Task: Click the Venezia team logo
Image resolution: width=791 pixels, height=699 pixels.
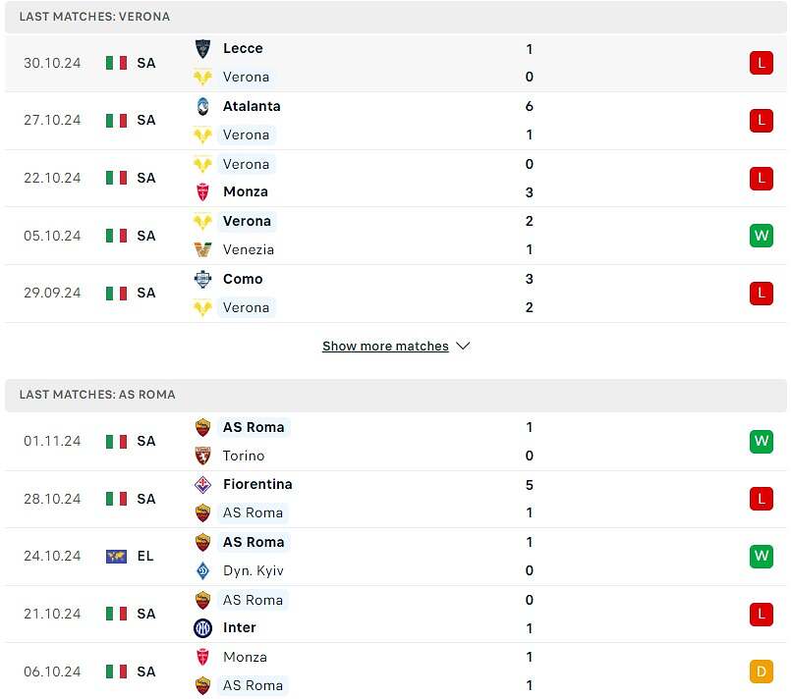Action: coord(202,249)
